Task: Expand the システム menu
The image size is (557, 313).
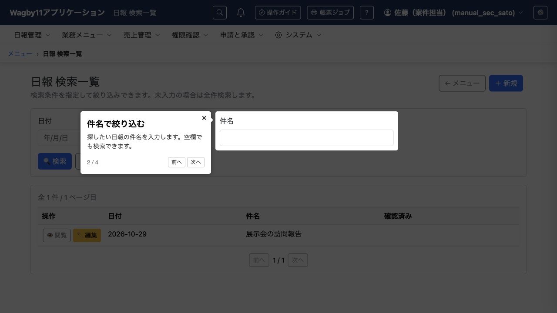Action: (x=298, y=35)
